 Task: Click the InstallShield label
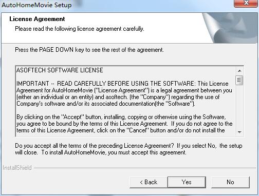[x=17, y=168]
